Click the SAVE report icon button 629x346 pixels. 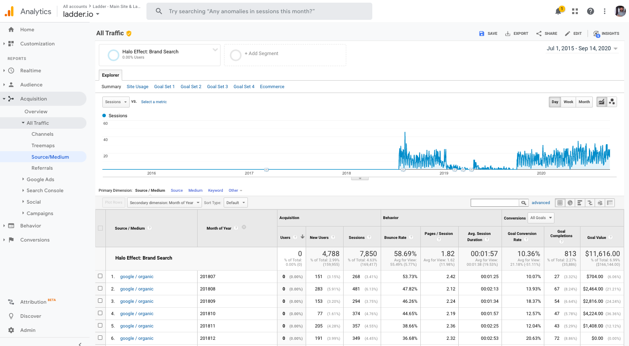(488, 33)
